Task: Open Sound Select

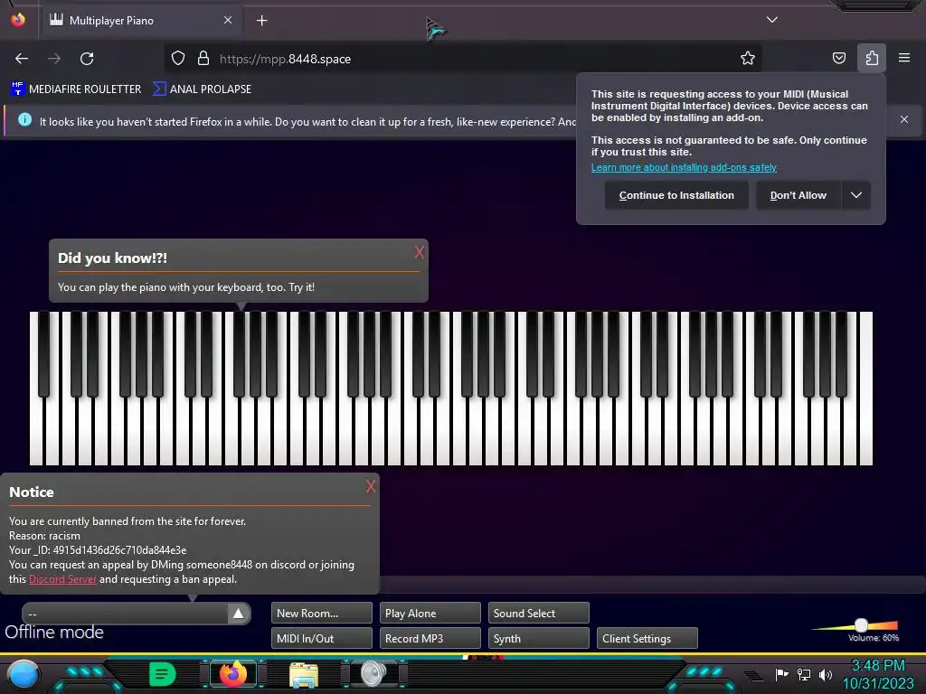Action: (x=539, y=614)
